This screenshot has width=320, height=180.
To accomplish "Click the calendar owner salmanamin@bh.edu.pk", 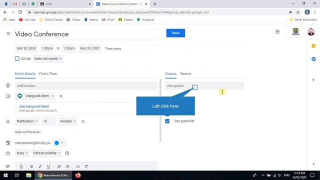I will coord(32,143).
